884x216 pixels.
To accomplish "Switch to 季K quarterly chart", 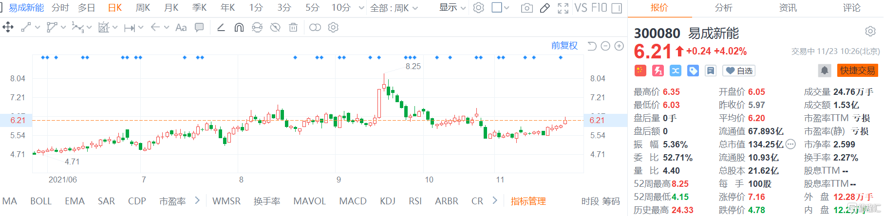I will pos(199,8).
